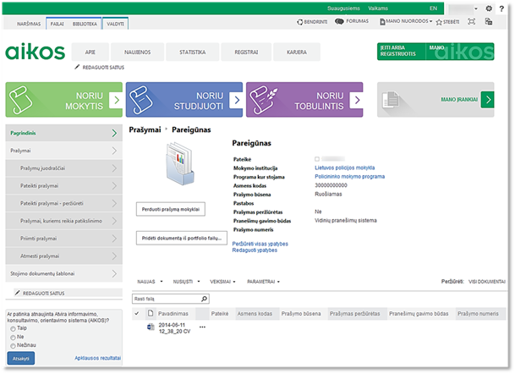
Task: Open the settings gear icon
Action: tap(489, 8)
